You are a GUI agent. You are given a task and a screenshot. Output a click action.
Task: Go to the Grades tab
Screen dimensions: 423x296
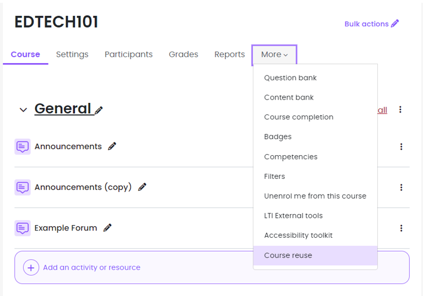(x=183, y=54)
